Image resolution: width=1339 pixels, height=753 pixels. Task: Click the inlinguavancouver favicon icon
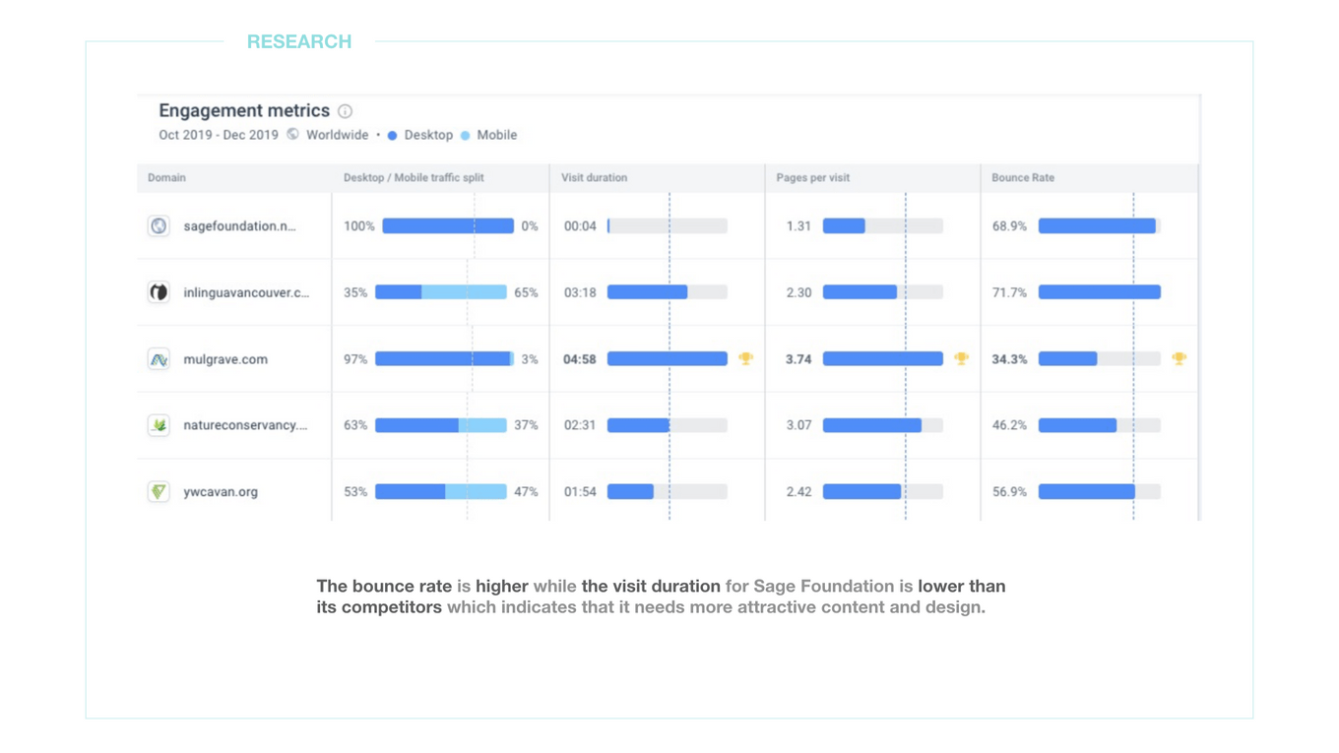[x=159, y=292]
